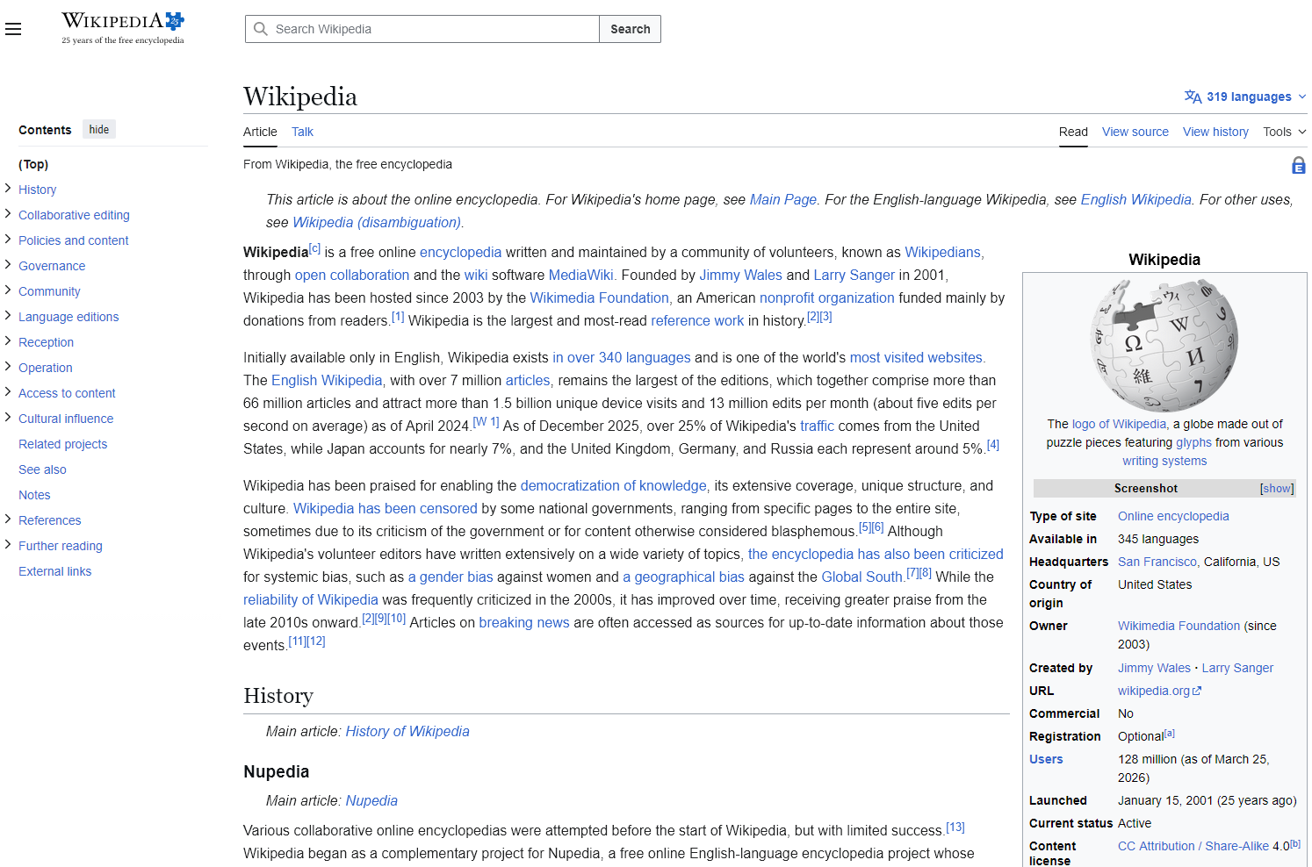Click the magnifying glass in search box
This screenshot has height=867, width=1312.
click(261, 29)
